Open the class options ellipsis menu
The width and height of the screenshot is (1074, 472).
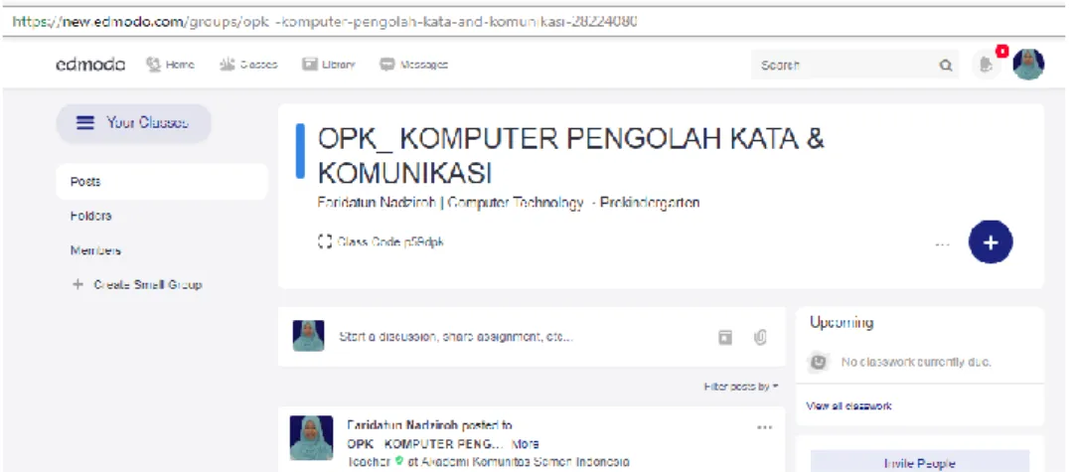click(x=943, y=242)
